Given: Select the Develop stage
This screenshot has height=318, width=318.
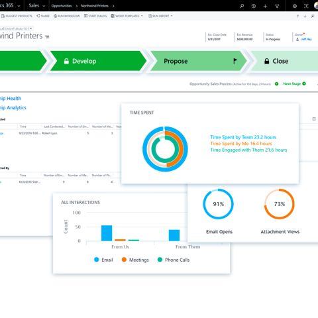Looking at the screenshot, I should pos(98,61).
